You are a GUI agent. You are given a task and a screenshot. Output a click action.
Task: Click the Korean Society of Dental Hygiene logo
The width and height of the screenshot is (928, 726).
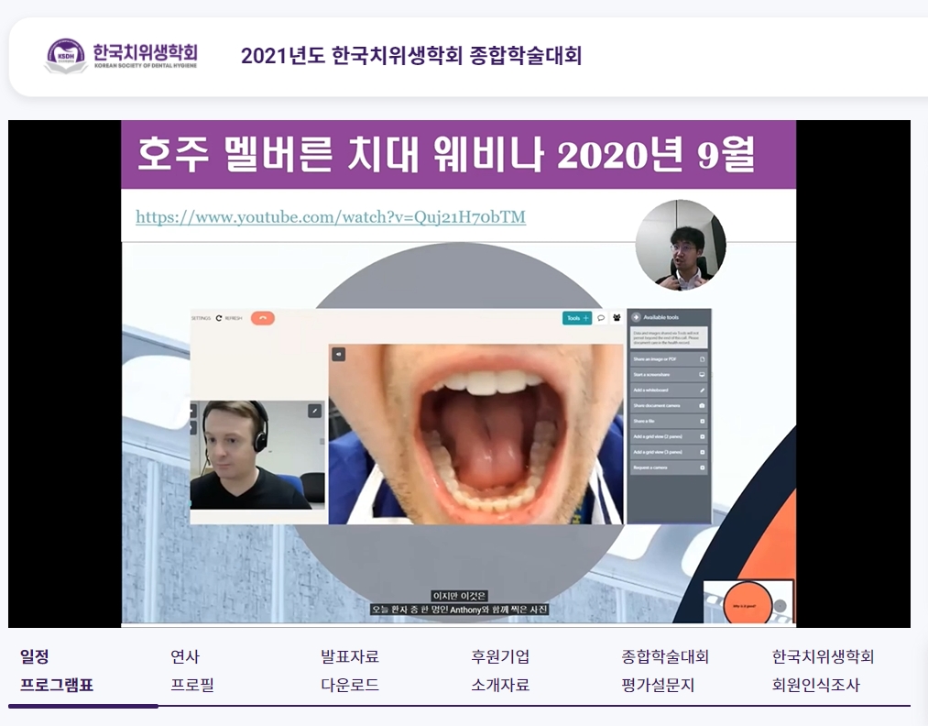click(x=121, y=55)
